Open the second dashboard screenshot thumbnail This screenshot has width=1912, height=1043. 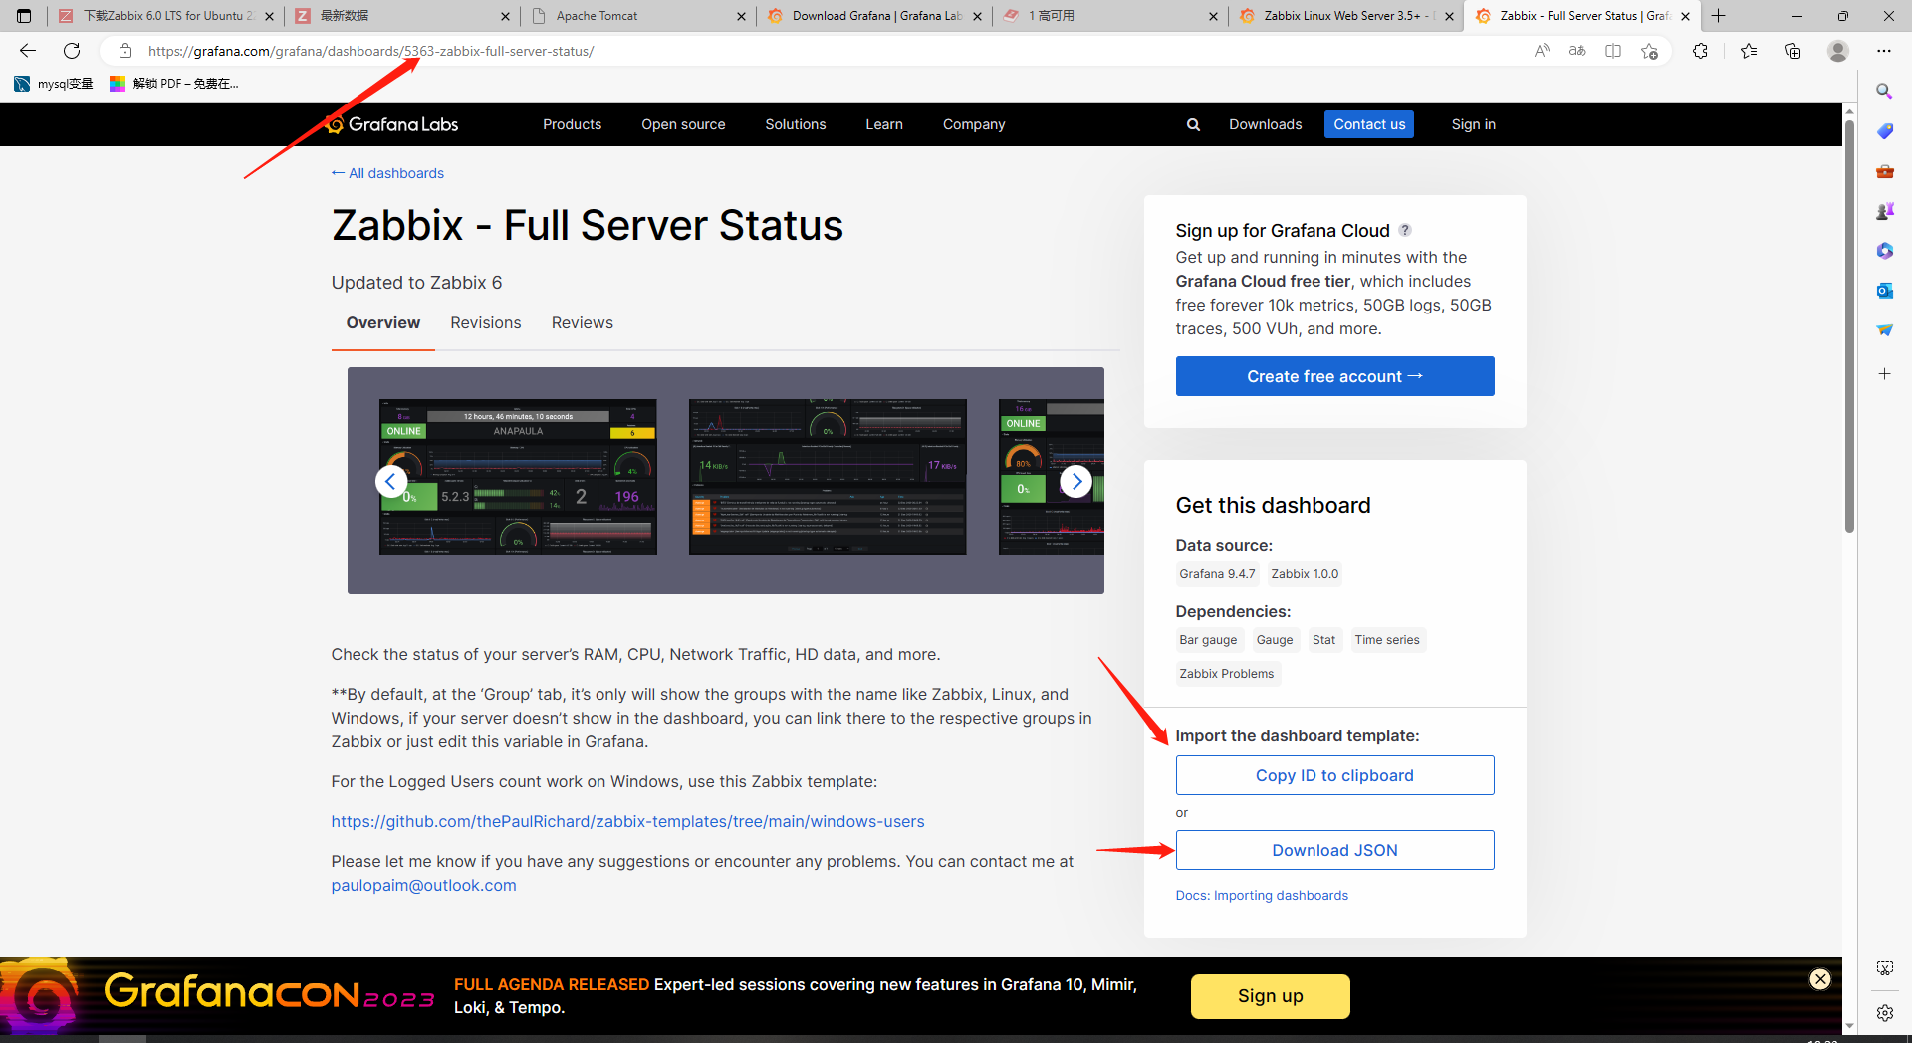[828, 478]
